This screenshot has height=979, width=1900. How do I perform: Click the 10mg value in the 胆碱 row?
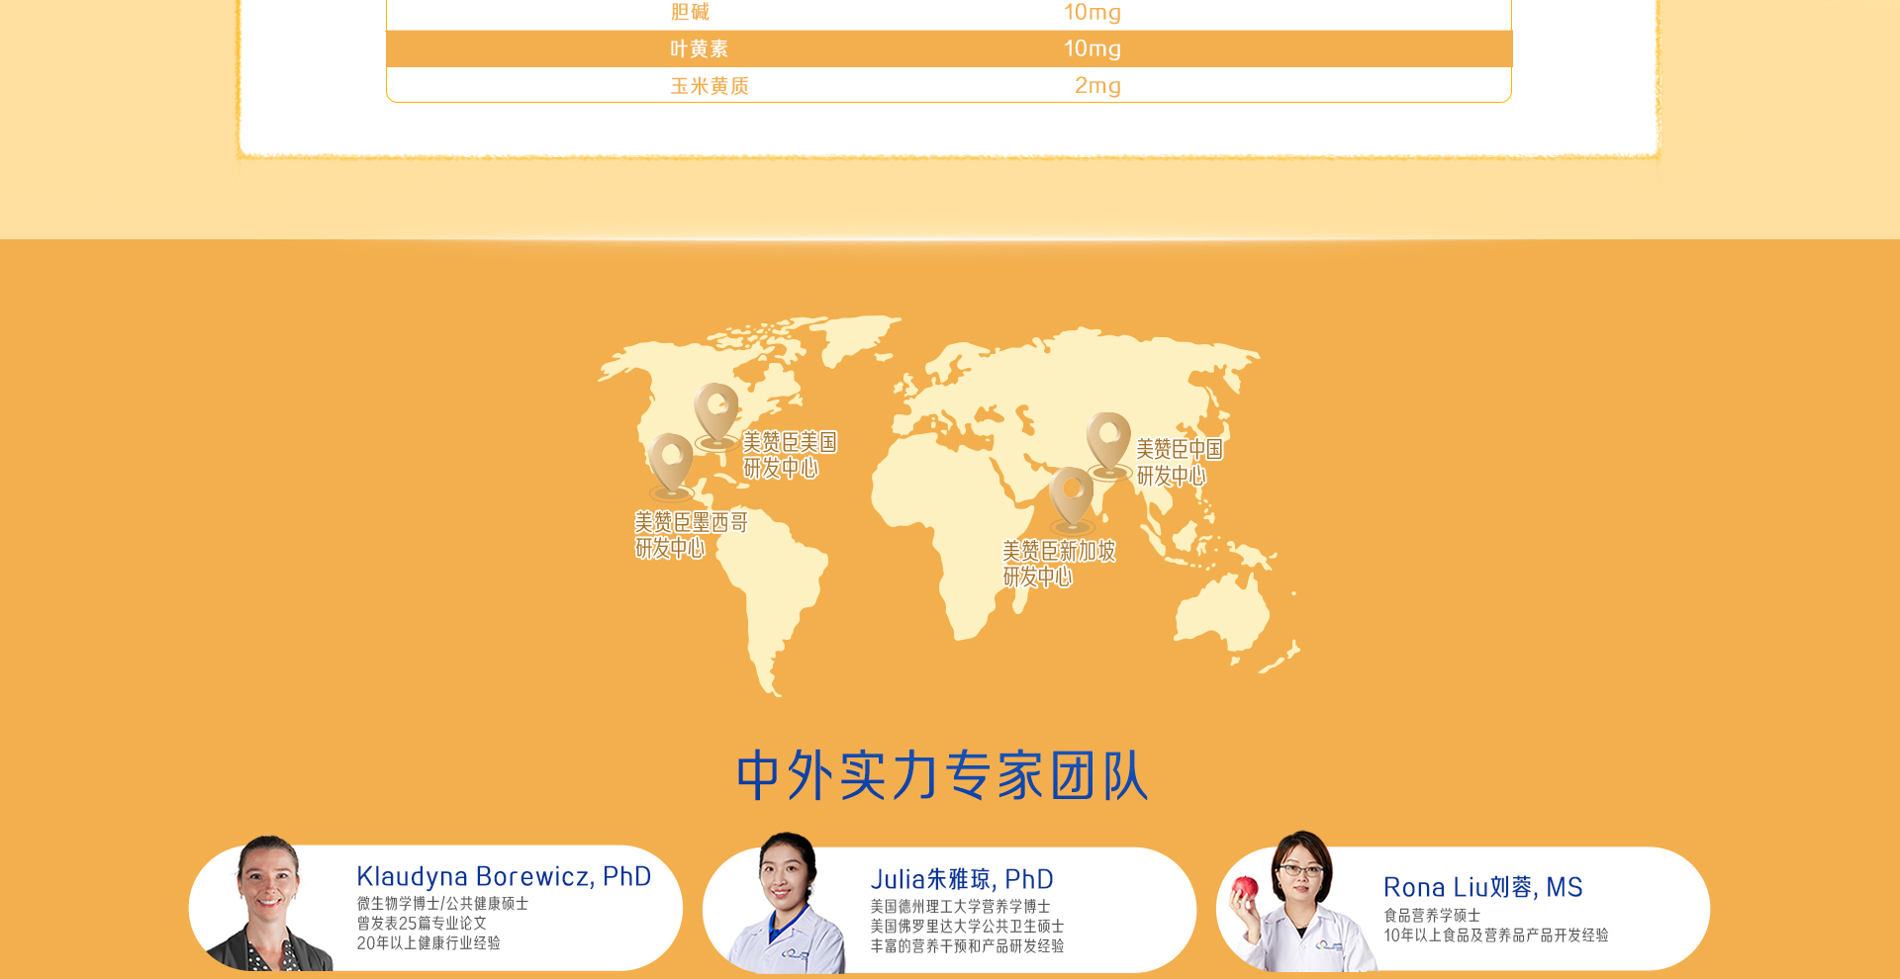tap(1092, 12)
